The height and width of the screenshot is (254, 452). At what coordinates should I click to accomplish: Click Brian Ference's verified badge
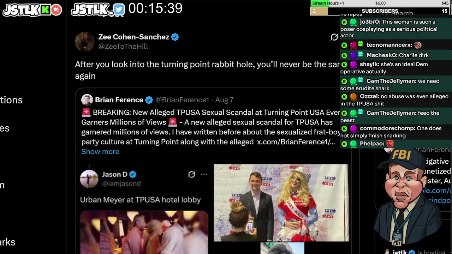tap(149, 100)
